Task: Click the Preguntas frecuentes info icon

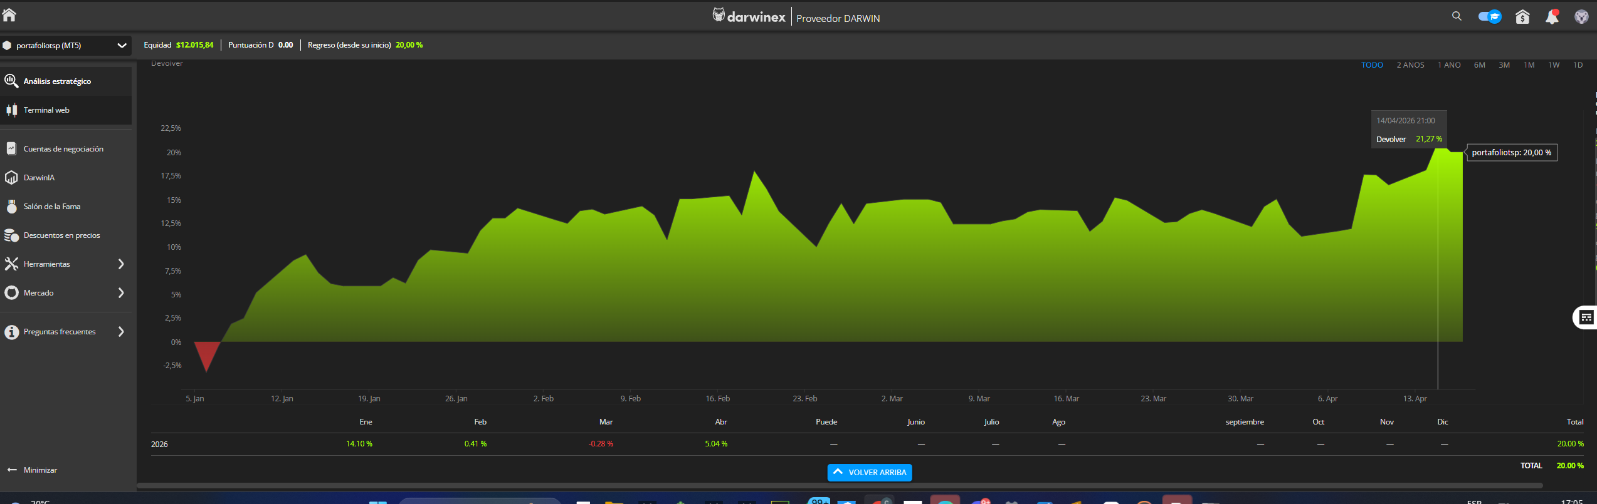Action: tap(11, 332)
